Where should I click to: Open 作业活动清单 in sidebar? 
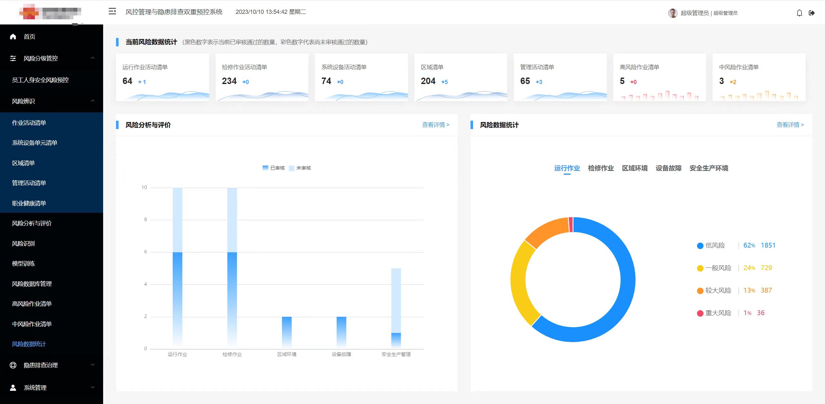point(52,123)
